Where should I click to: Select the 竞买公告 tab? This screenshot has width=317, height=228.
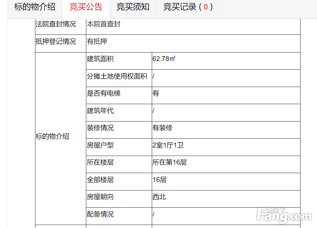pos(86,7)
